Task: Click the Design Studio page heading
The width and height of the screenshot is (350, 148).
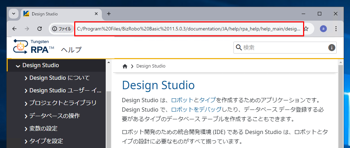Action: 158,85
